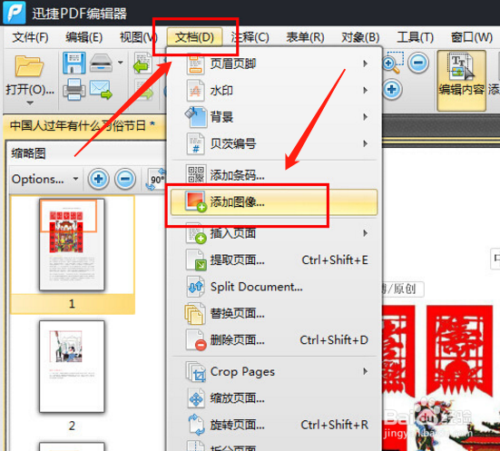
Task: Click the green back-arrow page icon
Action: (142, 63)
